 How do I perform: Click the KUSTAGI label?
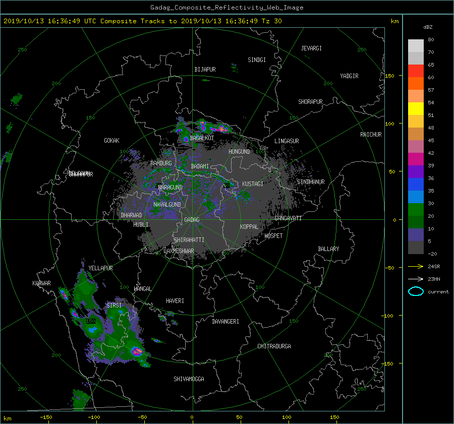253,184
